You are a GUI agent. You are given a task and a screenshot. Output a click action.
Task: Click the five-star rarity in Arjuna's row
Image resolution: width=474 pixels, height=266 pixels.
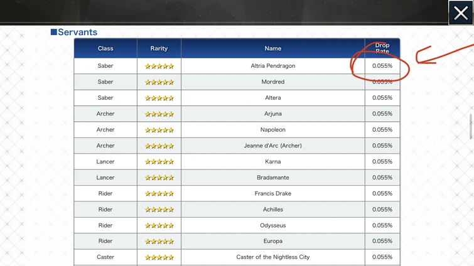[159, 114]
